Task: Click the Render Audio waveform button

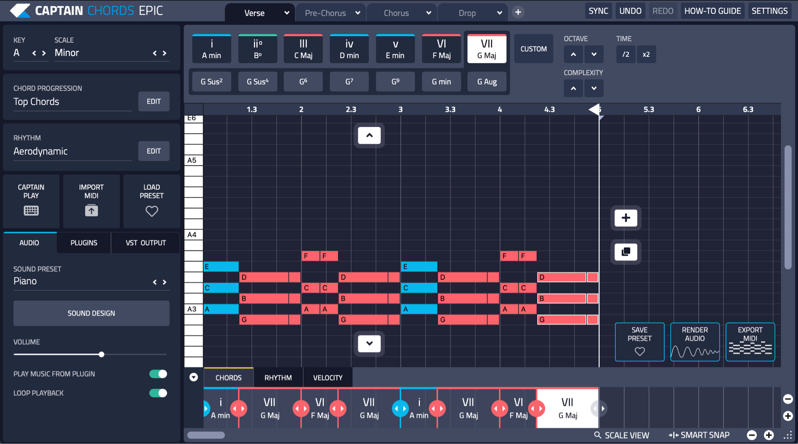Action: (695, 342)
